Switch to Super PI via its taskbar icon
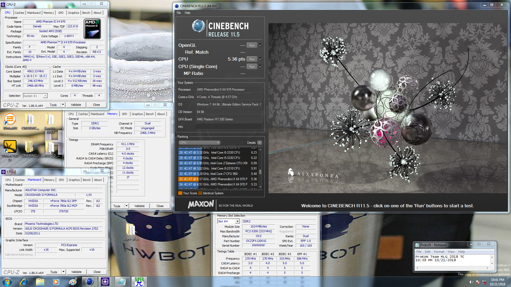 139,282
